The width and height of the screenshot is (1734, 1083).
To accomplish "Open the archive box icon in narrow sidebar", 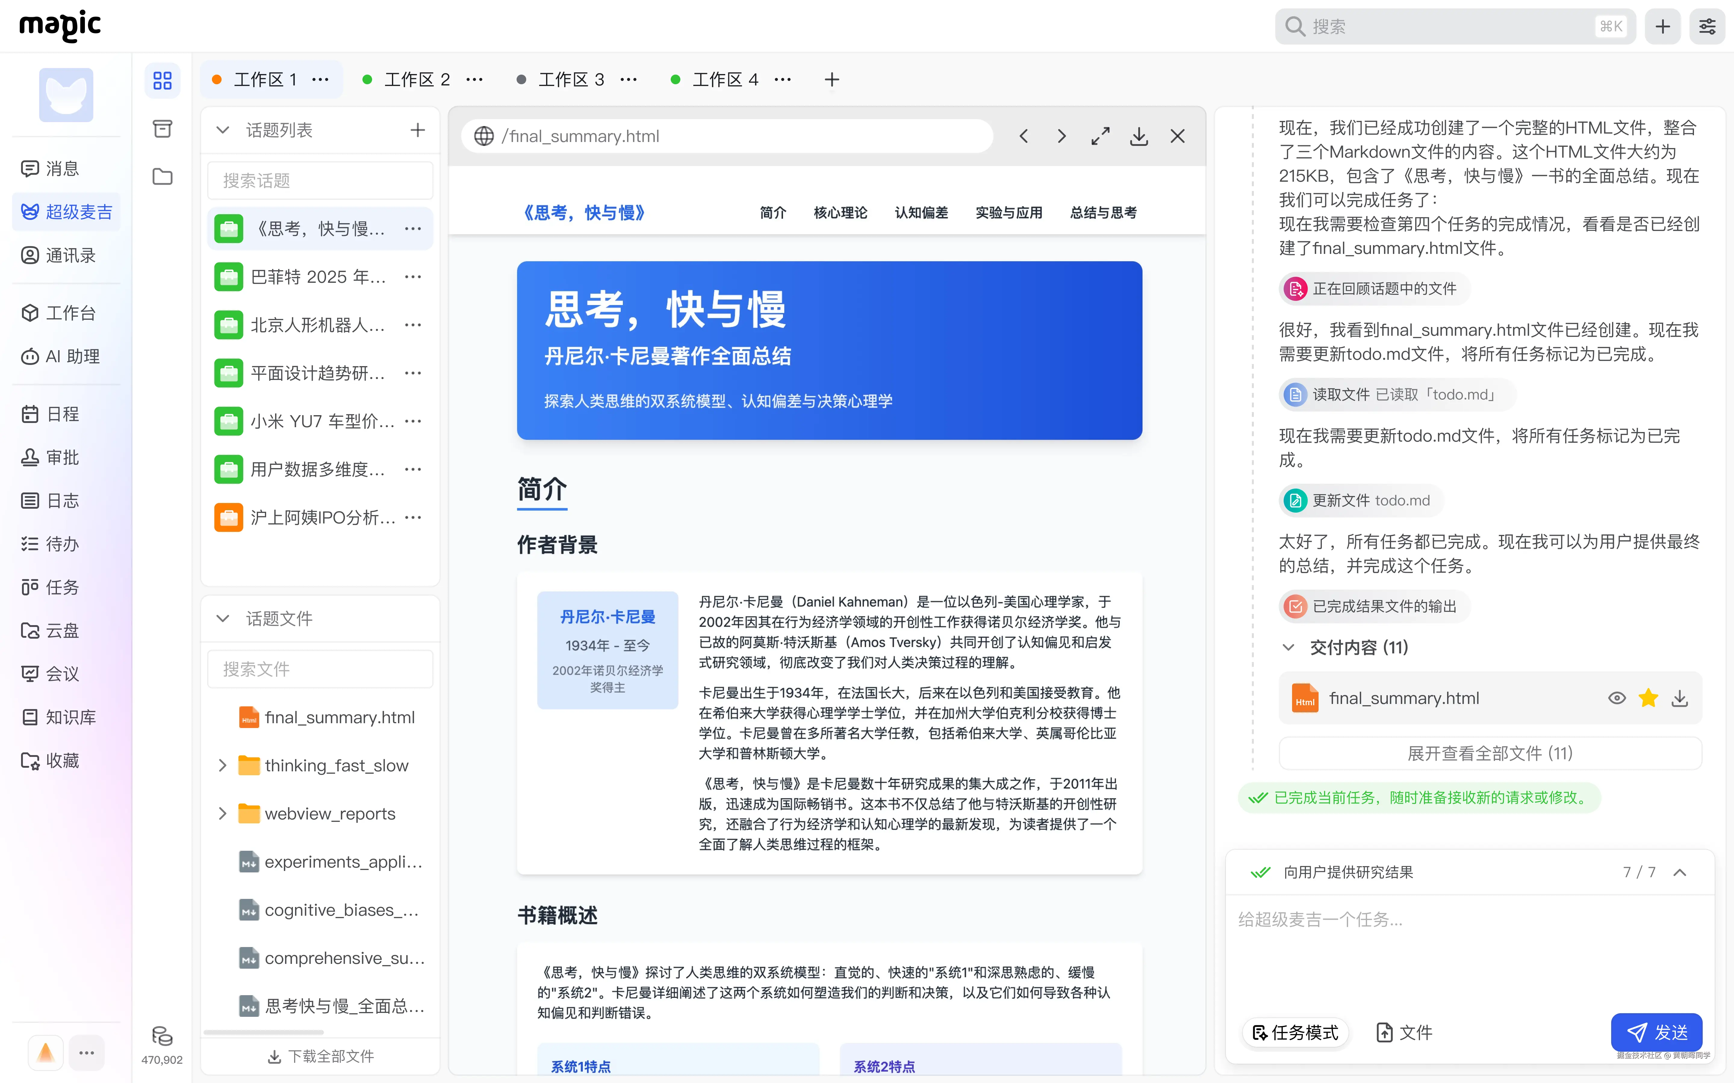I will (163, 129).
